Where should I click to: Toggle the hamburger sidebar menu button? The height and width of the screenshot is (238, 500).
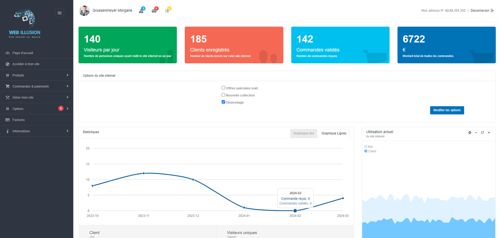59,13
